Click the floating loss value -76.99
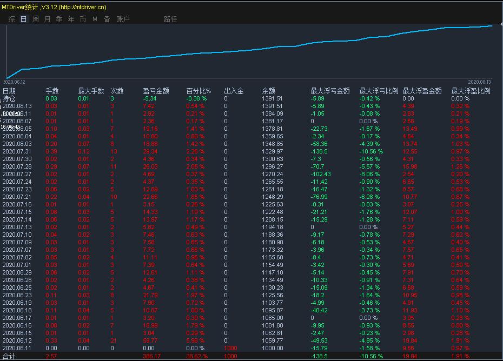This screenshot has height=361, width=503. (319, 197)
